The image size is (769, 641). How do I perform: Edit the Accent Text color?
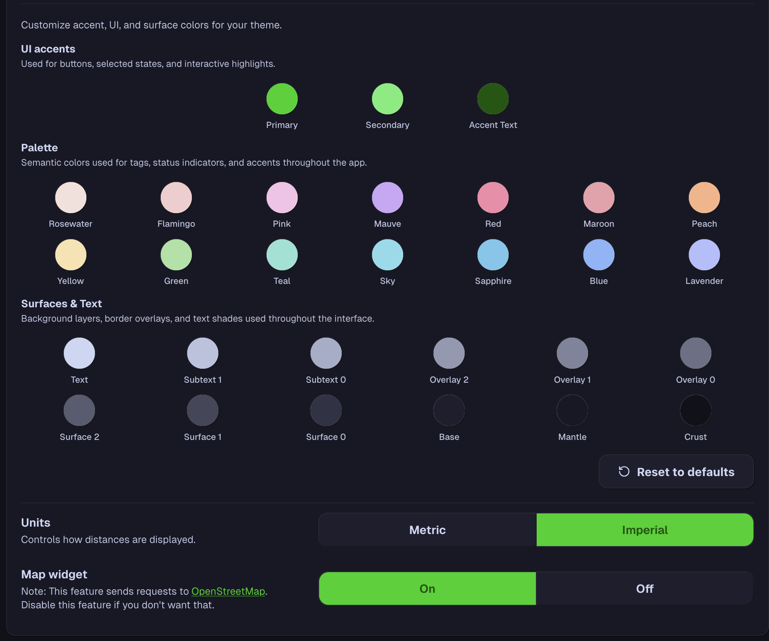click(493, 98)
